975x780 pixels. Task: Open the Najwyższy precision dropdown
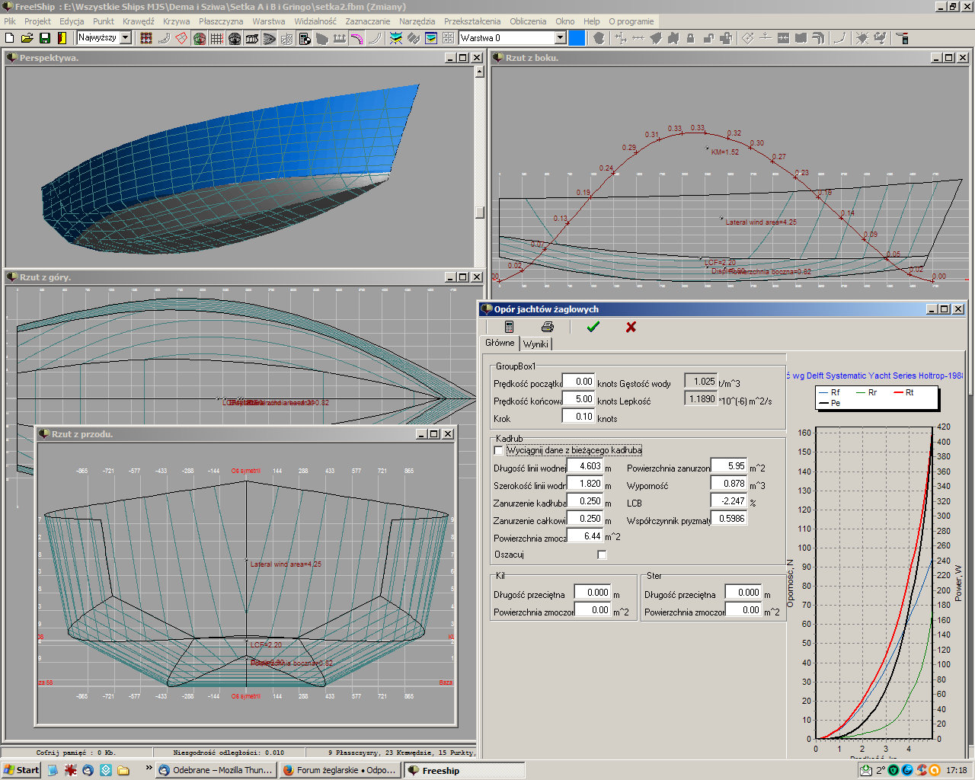click(126, 37)
